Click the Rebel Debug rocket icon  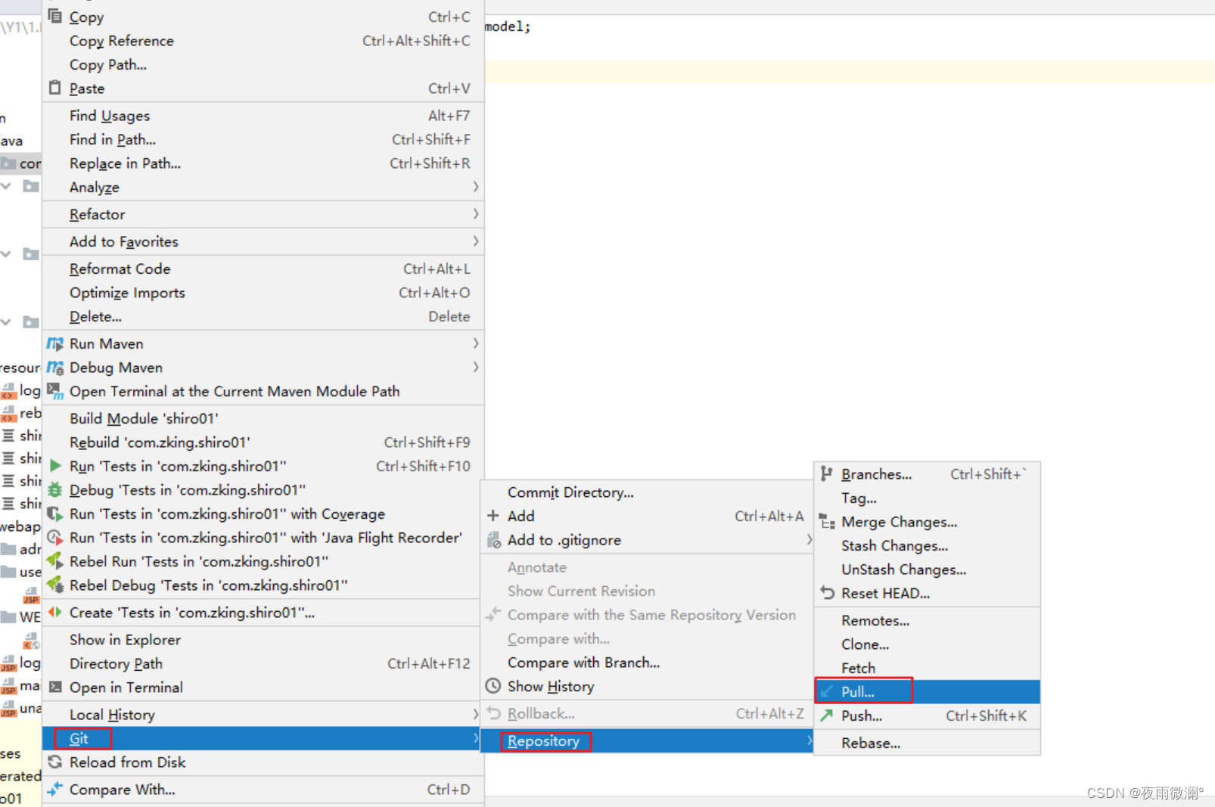tap(54, 585)
